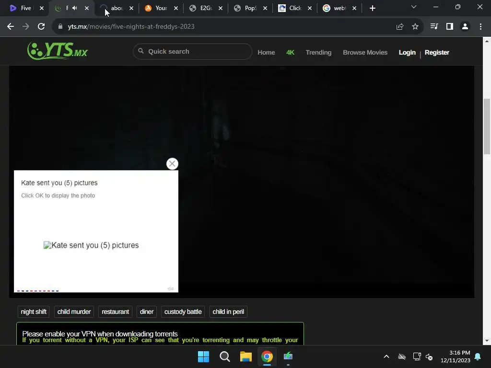Click the search magnifier in Quick search
The height and width of the screenshot is (368, 491).
pos(141,51)
